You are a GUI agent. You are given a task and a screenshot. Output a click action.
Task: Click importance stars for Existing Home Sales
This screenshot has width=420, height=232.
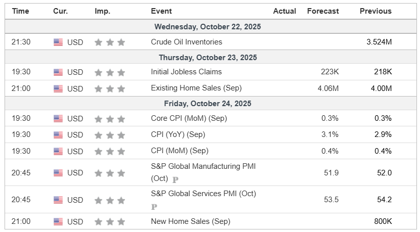pos(110,88)
